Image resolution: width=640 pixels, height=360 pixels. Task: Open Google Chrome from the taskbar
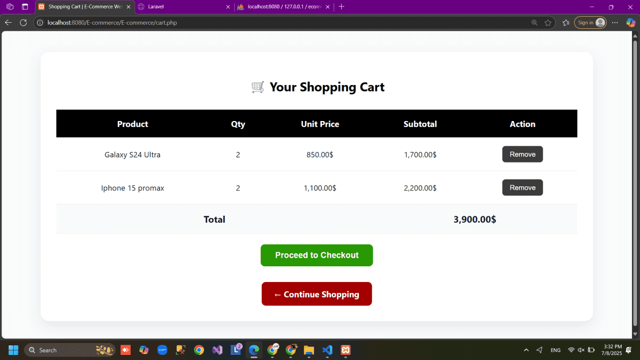pos(199,350)
